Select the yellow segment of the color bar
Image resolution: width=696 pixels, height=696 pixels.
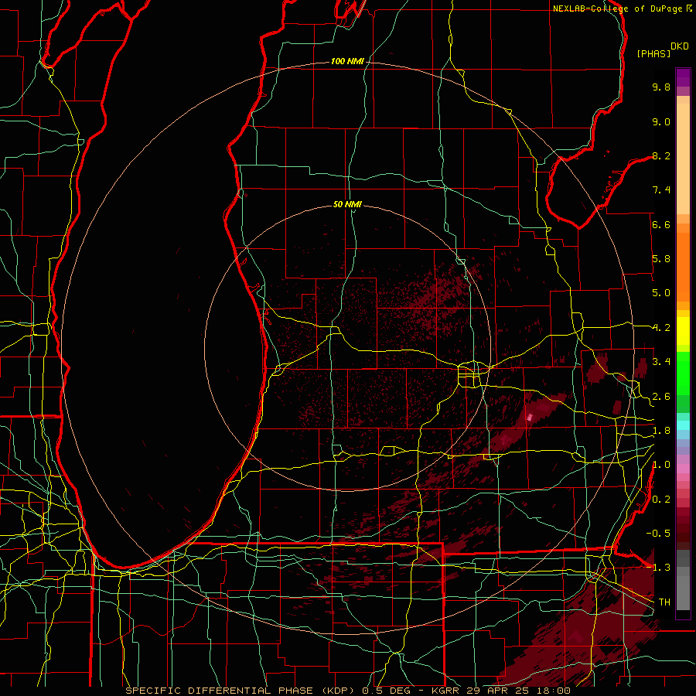coord(683,331)
